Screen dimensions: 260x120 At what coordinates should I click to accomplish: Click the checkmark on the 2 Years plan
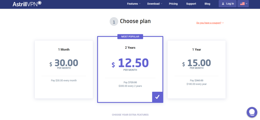point(157,97)
